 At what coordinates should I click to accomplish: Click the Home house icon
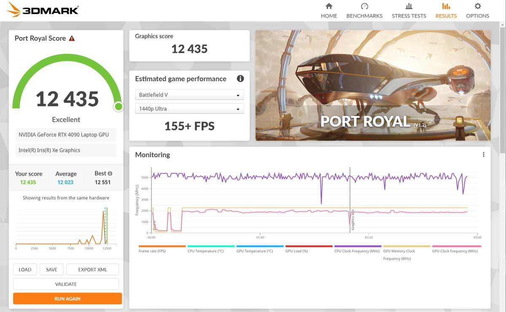point(329,6)
